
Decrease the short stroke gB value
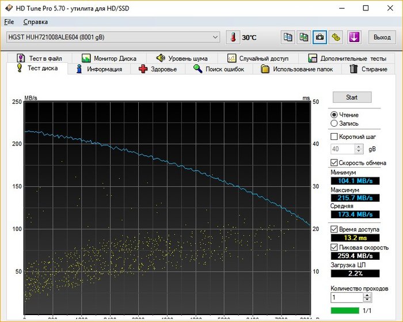tap(359, 151)
